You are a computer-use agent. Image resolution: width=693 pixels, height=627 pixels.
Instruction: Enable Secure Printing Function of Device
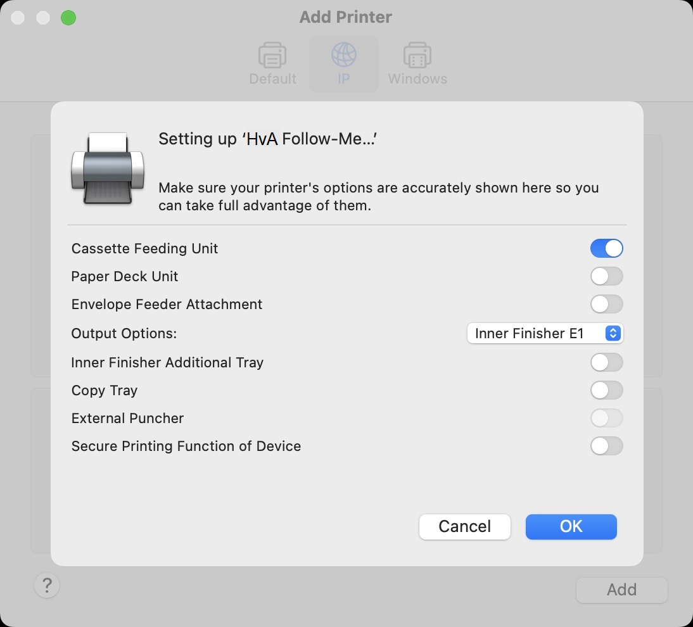(606, 446)
